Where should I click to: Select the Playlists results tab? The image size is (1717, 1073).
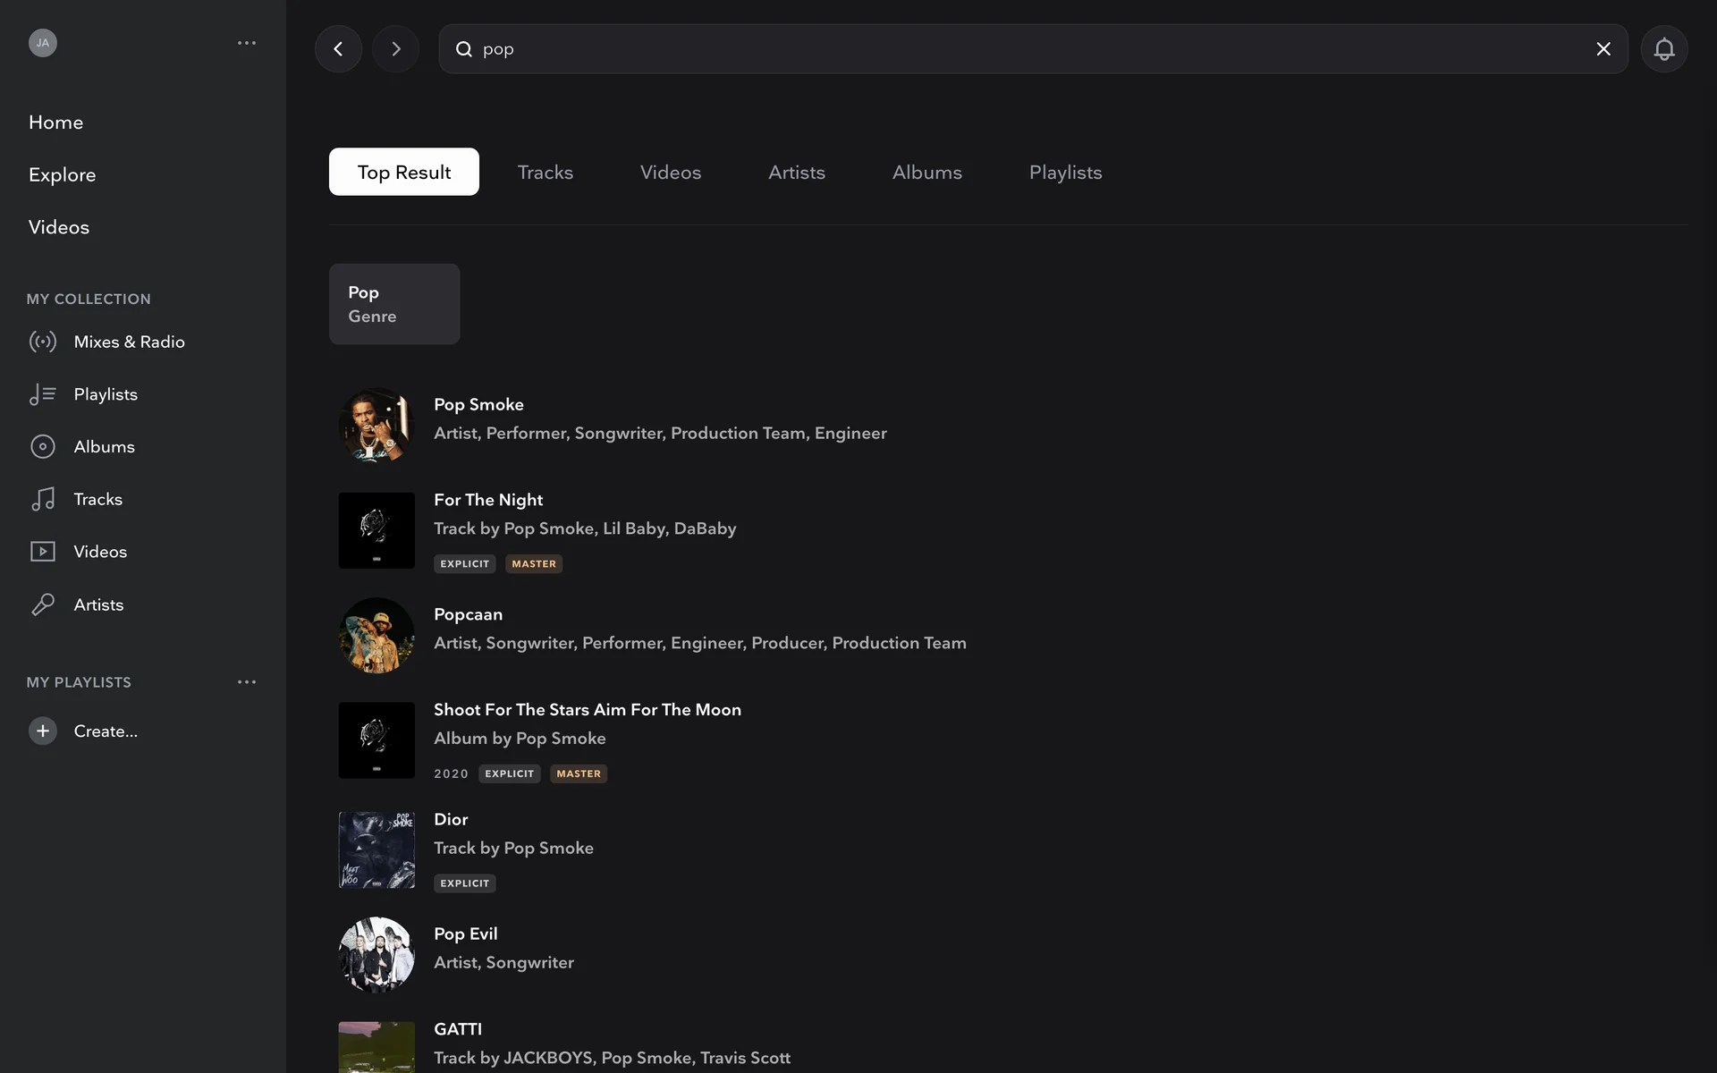click(1065, 172)
